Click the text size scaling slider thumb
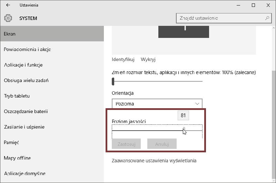The width and height of the screenshot is (276, 183). (113, 81)
